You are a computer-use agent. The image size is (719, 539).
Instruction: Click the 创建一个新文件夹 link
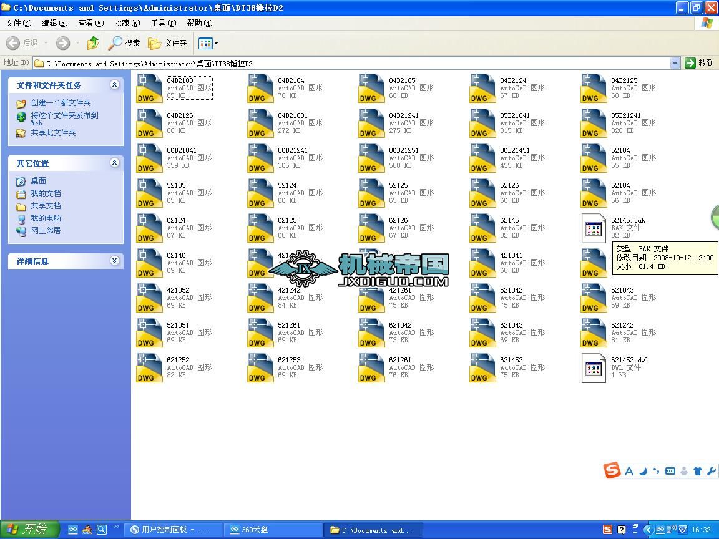click(61, 103)
